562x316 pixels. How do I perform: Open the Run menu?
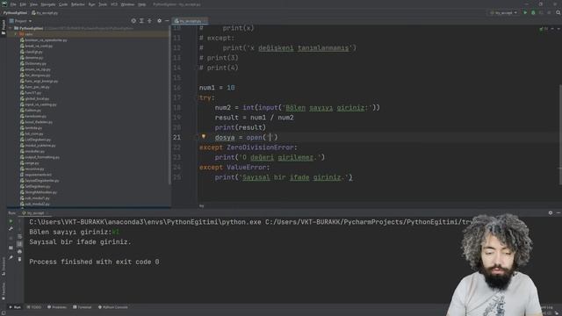coord(91,4)
